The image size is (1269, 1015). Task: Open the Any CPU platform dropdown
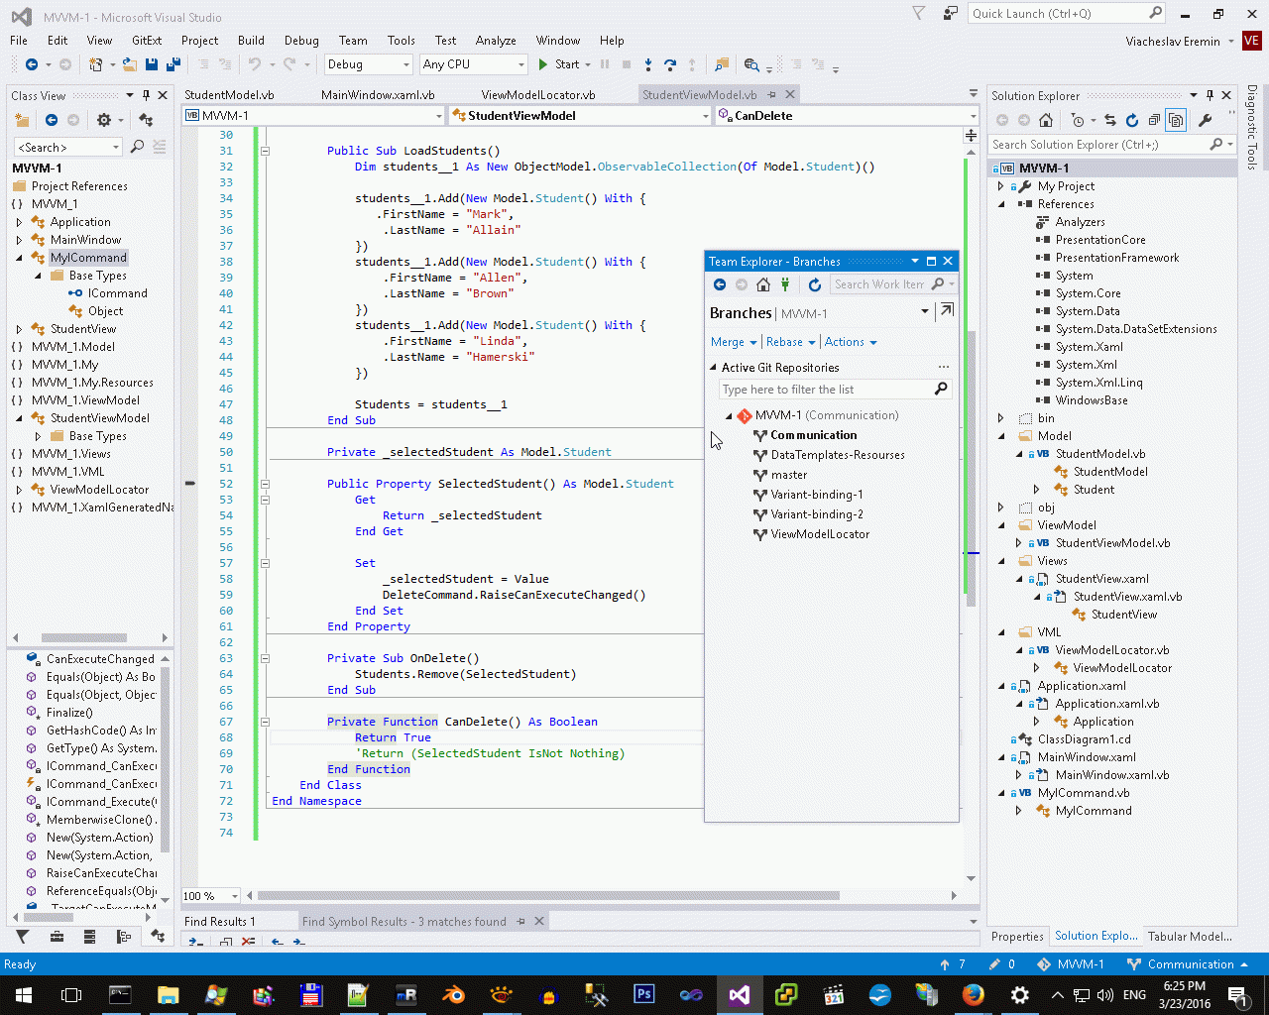point(473,64)
